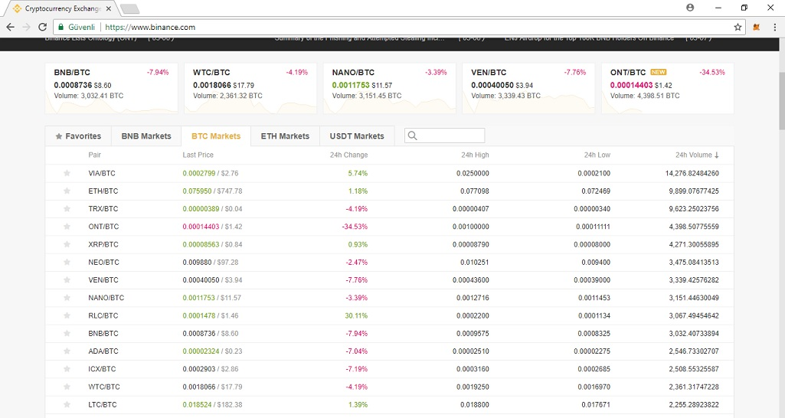Open a new browser tab
785x418 pixels.
pyautogui.click(x=129, y=8)
